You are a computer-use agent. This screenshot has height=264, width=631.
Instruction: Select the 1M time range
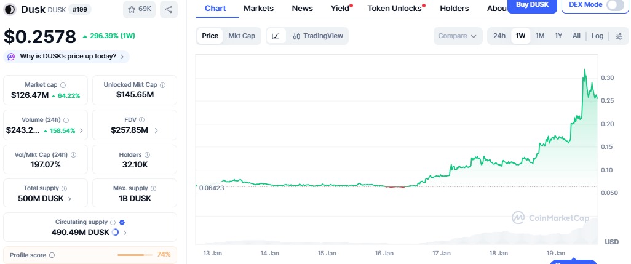click(x=539, y=36)
